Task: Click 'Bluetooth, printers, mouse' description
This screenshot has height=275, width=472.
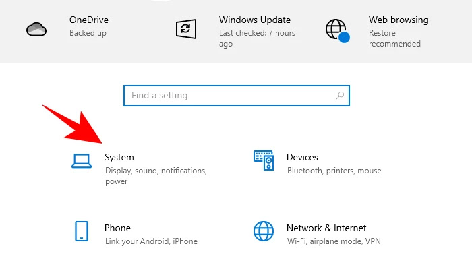Action: [334, 171]
